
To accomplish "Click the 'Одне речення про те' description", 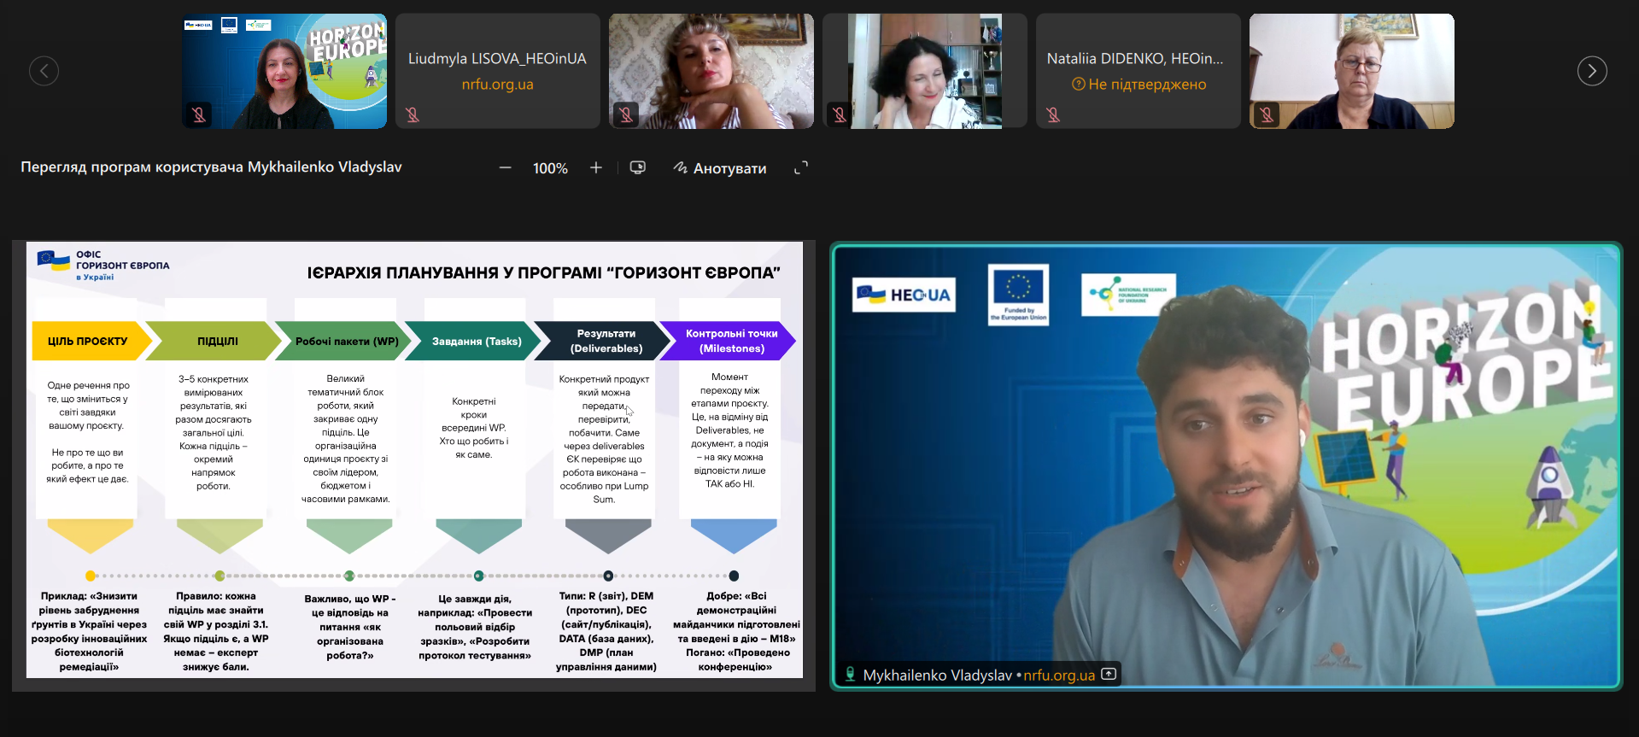I will [x=87, y=432].
